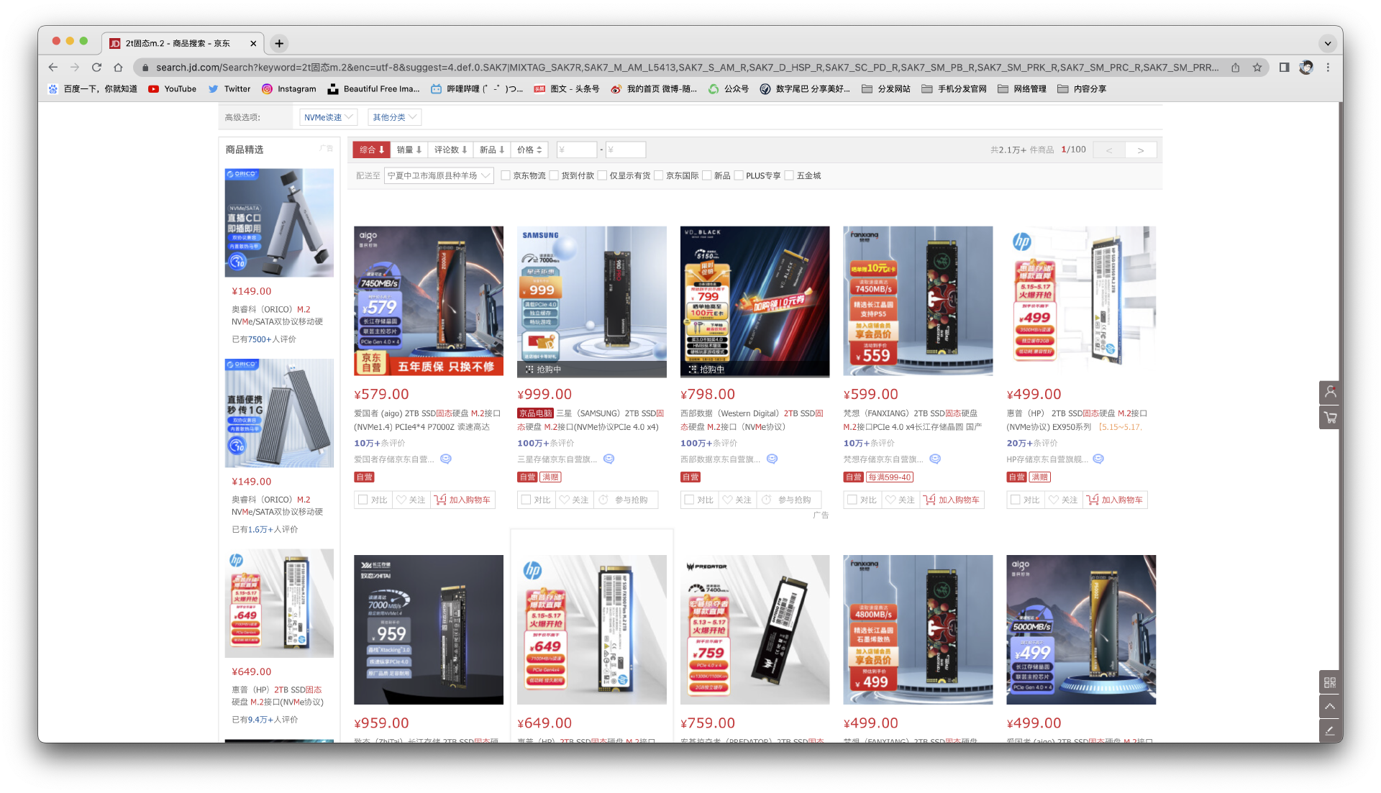
Task: Go back to the previous page
Action: [x=53, y=68]
